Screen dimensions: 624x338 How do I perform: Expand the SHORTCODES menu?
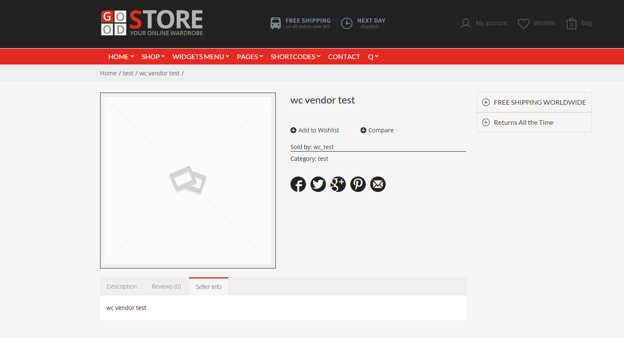[x=295, y=57]
